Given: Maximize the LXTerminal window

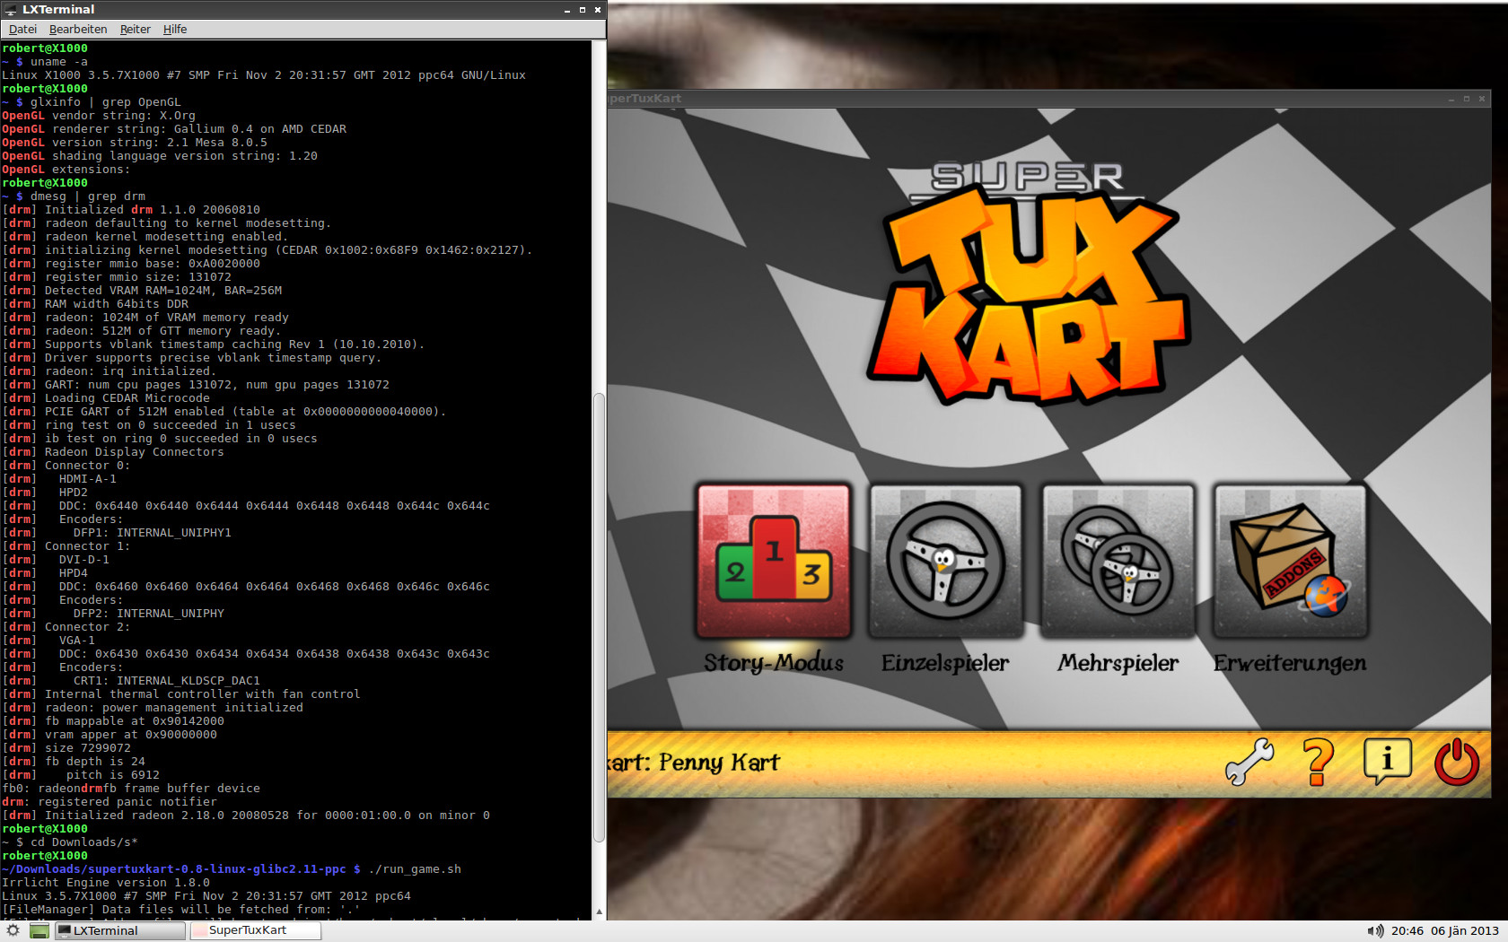Looking at the screenshot, I should [583, 10].
